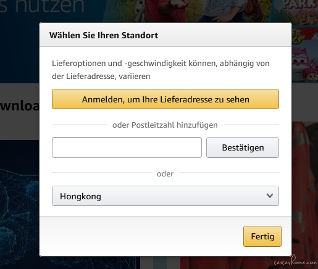Click the 'oder Postleitzahl hinzufügen' label
This screenshot has width=318, height=269.
coord(165,125)
